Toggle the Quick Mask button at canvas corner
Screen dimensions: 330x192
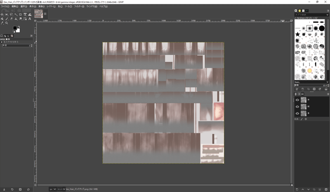coord(35,185)
